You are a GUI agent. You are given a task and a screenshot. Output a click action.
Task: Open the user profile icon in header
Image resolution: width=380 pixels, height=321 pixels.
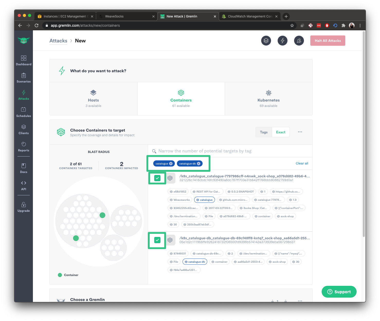click(x=299, y=41)
